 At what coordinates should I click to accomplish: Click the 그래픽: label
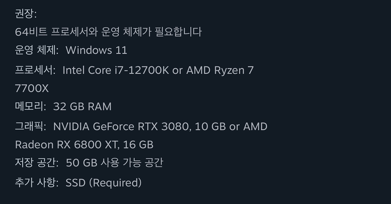point(31,126)
